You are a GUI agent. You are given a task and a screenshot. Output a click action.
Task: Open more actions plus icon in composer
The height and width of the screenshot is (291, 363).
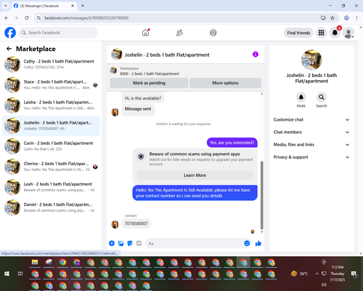pyautogui.click(x=112, y=243)
